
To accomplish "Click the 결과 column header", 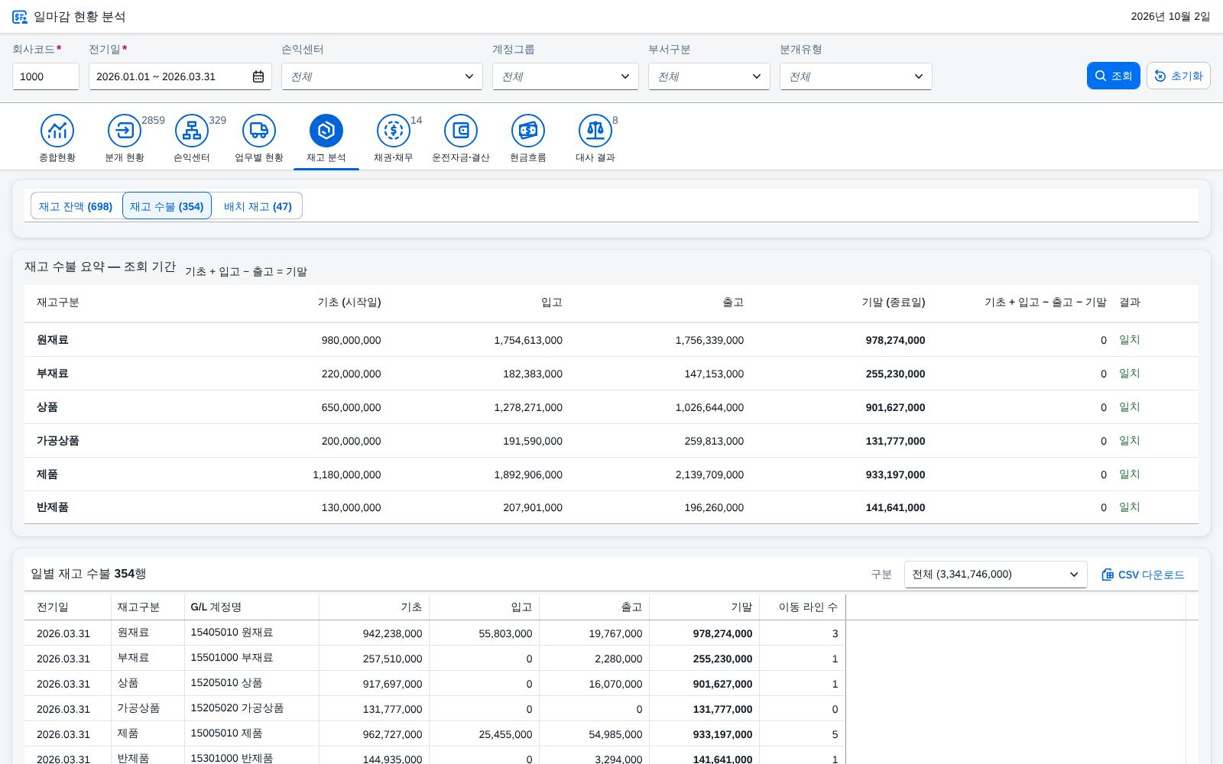I will click(1130, 302).
